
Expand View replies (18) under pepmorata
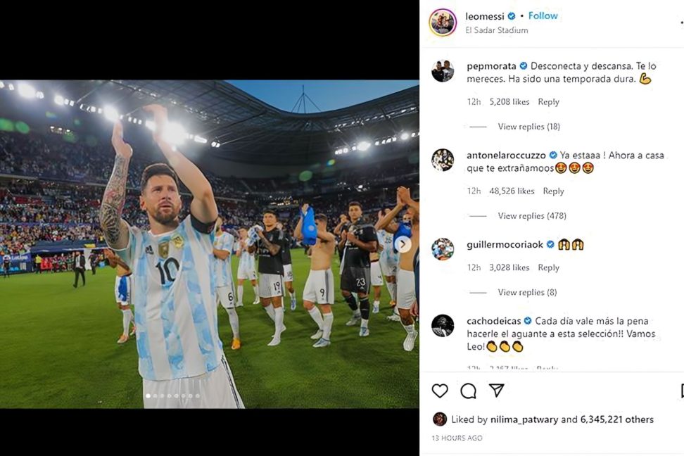[x=528, y=127]
